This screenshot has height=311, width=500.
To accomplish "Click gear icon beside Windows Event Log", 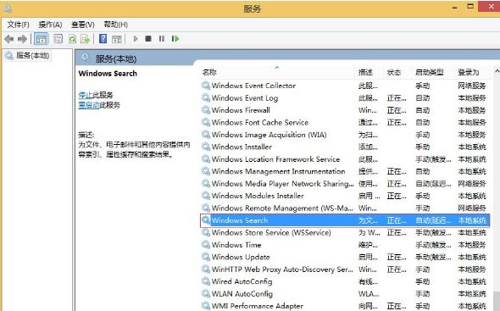I will (x=206, y=98).
